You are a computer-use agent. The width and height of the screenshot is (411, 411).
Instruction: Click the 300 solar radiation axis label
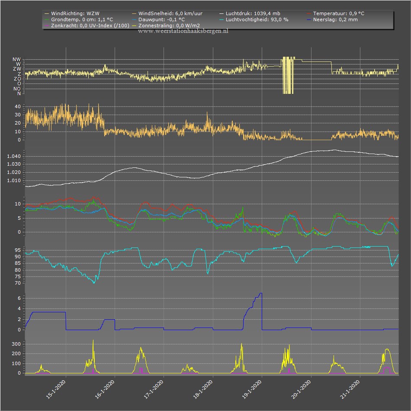(16, 344)
